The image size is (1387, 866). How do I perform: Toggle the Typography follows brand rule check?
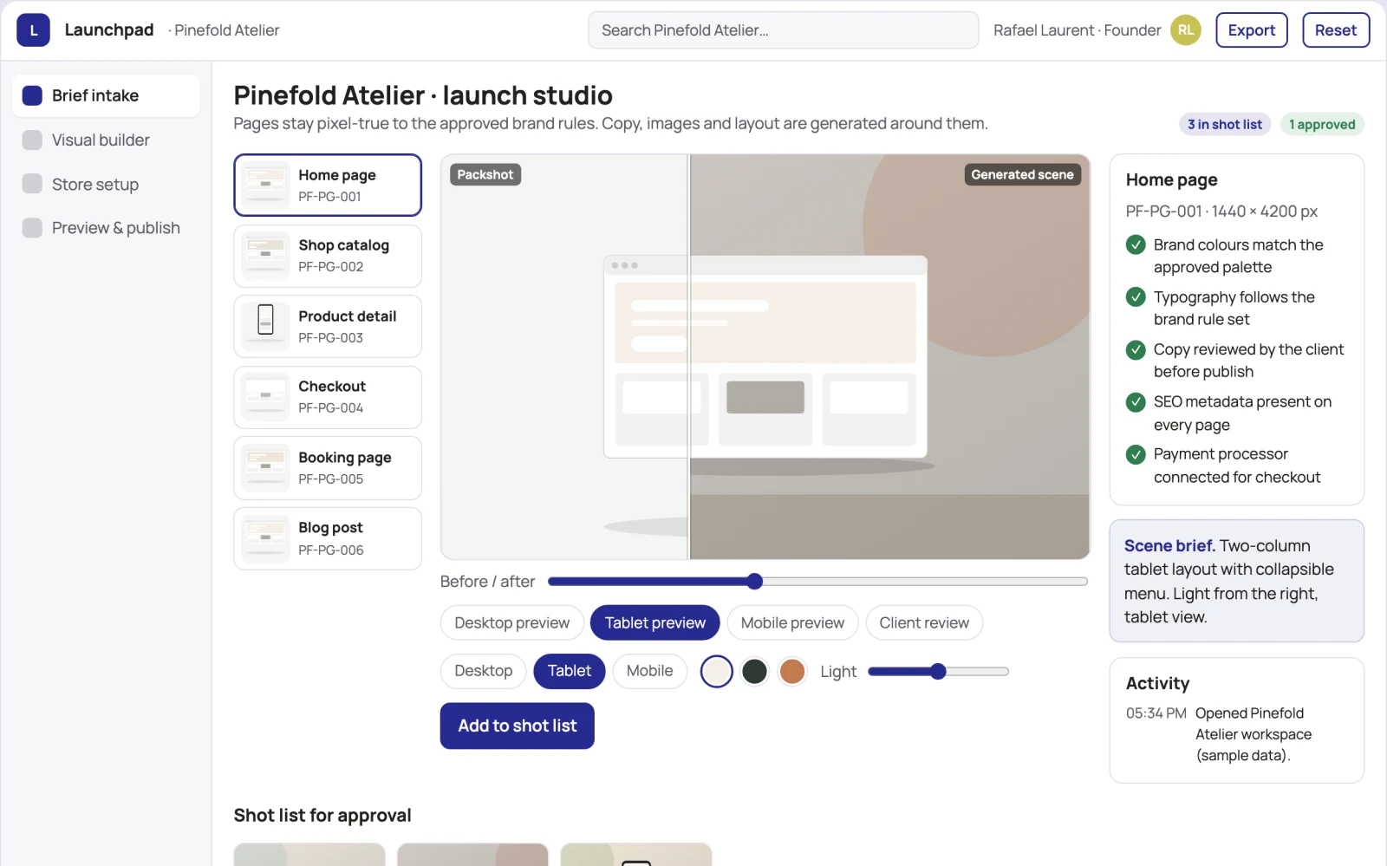click(1136, 297)
